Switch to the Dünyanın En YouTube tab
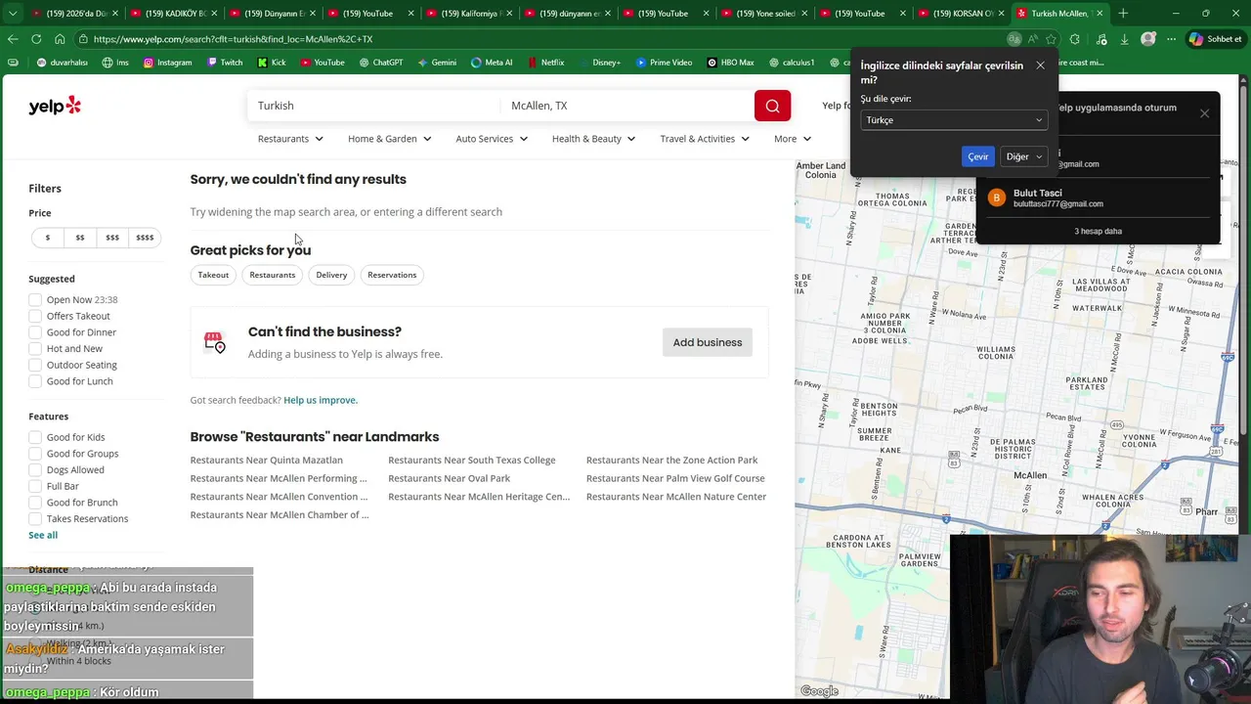Image resolution: width=1251 pixels, height=704 pixels. click(x=274, y=14)
